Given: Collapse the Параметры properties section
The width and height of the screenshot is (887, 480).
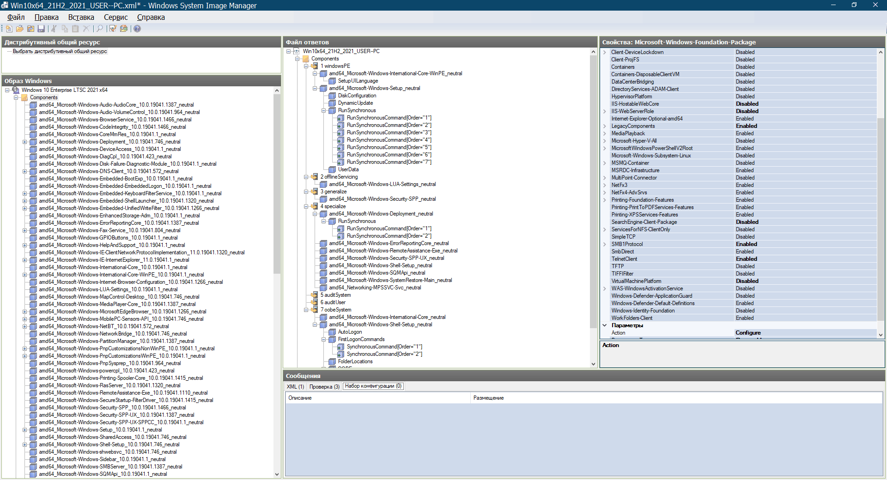Looking at the screenshot, I should [x=605, y=325].
